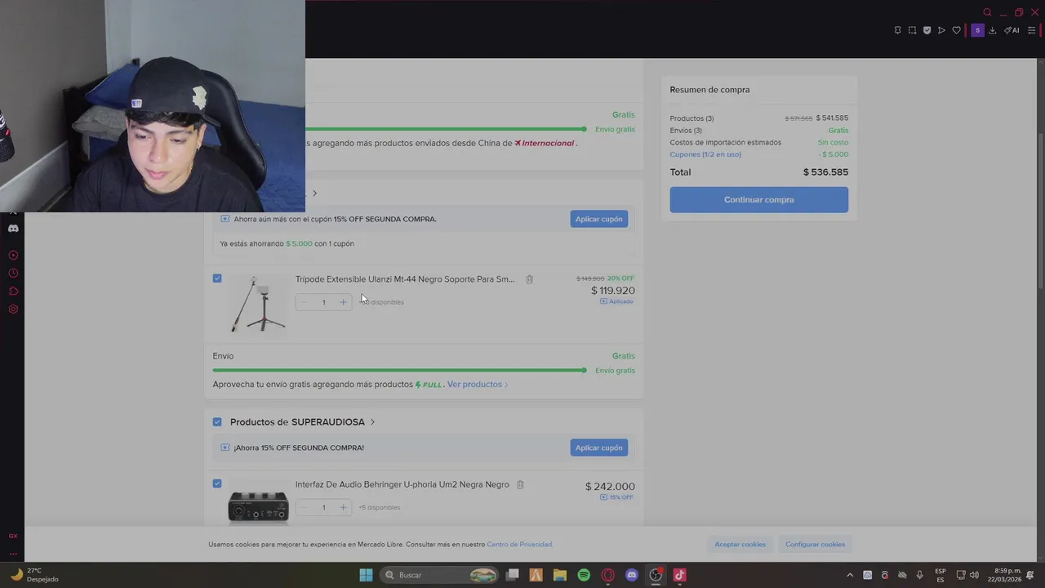Click Aceptar cookies button
Screen dimensions: 1045x588
tap(740, 544)
